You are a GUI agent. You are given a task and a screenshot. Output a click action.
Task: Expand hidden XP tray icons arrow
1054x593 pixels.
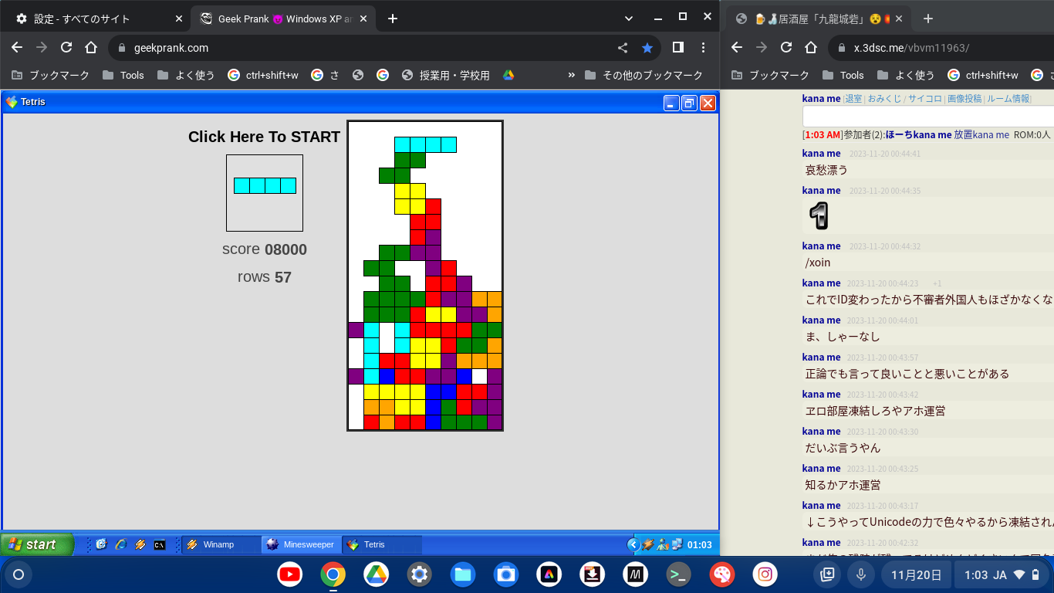coord(633,544)
